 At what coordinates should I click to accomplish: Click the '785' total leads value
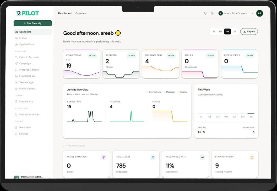(121, 166)
